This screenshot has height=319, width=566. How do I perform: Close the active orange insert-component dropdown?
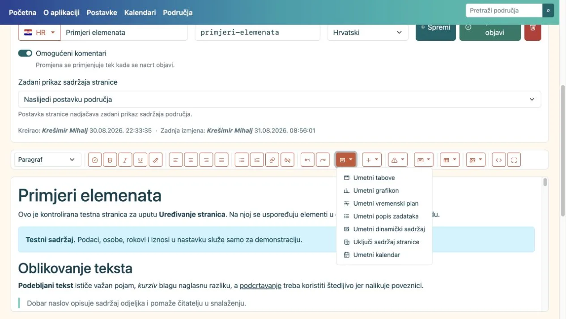[346, 160]
